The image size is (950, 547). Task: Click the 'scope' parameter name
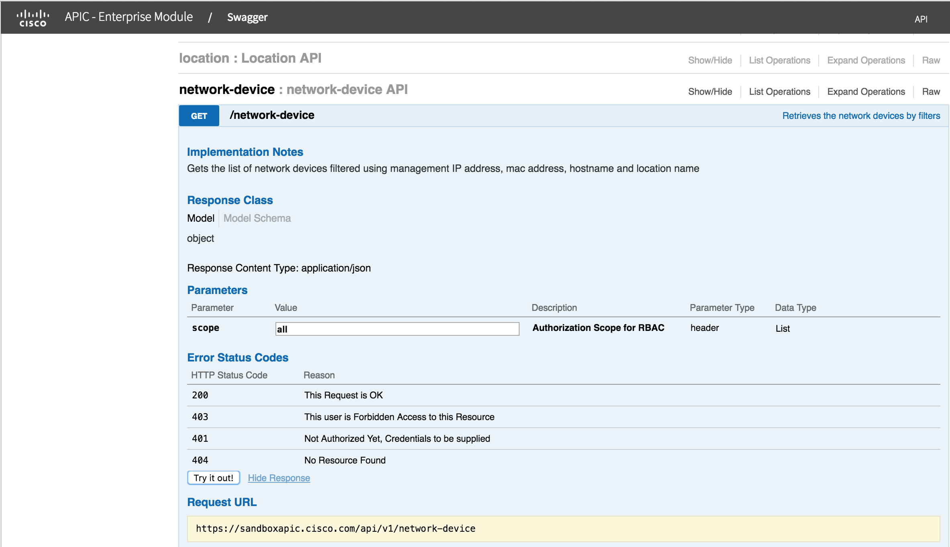pos(206,328)
